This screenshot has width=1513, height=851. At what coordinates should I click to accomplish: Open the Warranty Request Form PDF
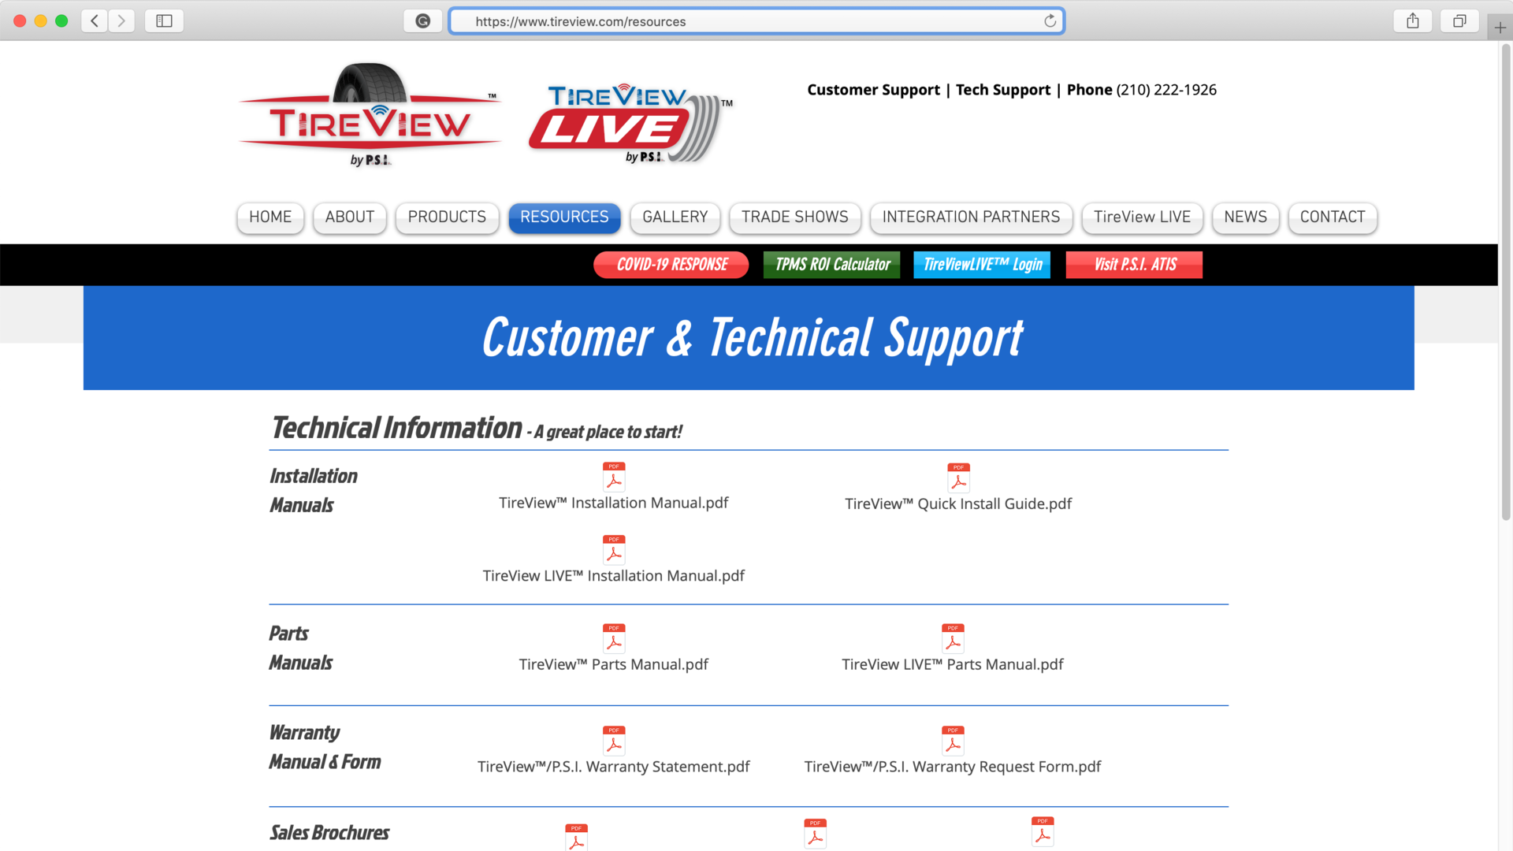[952, 766]
